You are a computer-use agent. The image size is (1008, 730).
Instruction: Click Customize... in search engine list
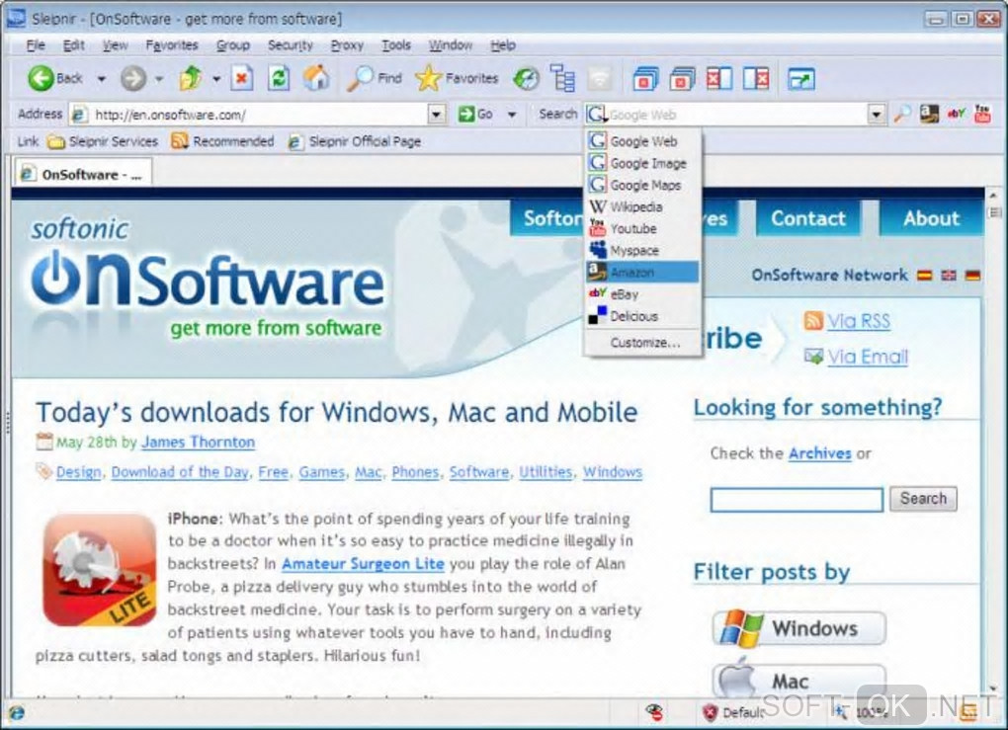pyautogui.click(x=644, y=343)
